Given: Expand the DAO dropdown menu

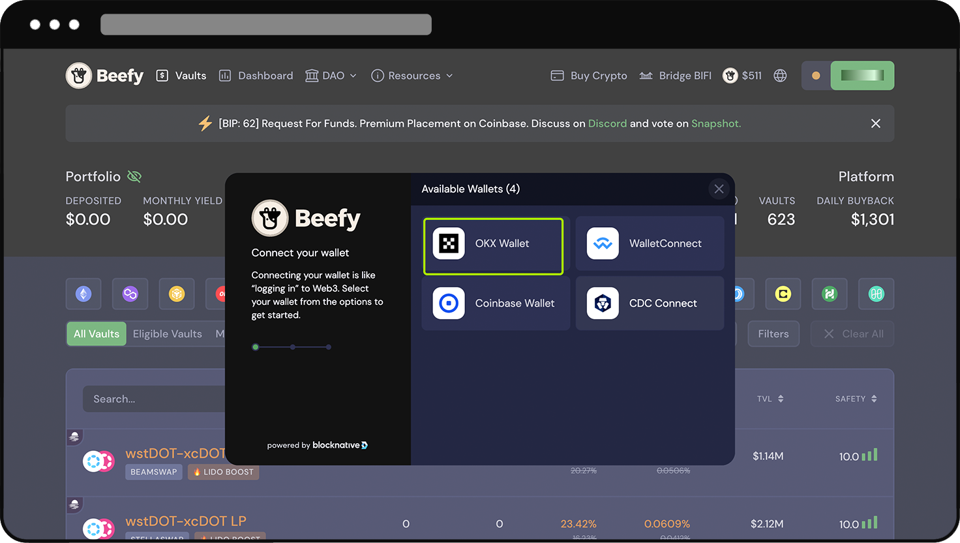Looking at the screenshot, I should click(x=331, y=76).
